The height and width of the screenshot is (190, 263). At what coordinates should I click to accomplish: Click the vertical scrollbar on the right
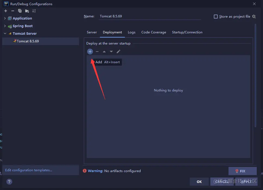pyautogui.click(x=255, y=75)
